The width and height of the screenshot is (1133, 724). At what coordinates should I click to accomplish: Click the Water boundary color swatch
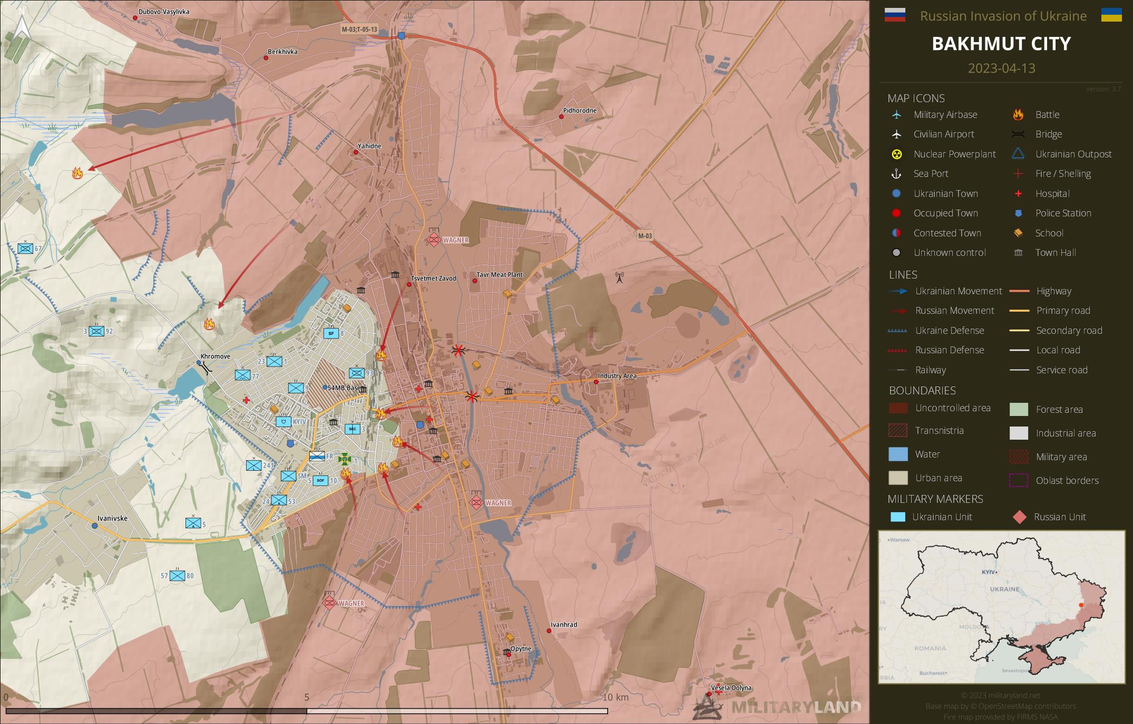tap(898, 454)
